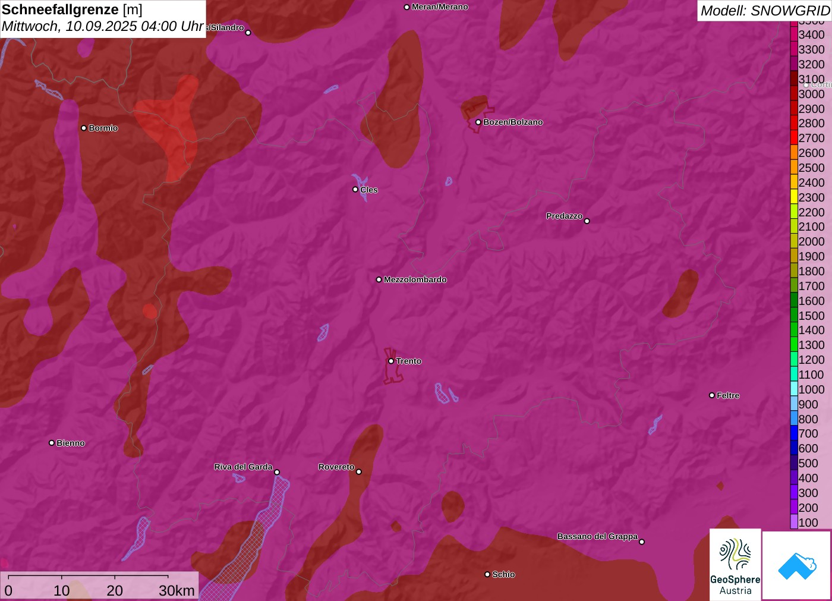The height and width of the screenshot is (601, 832).
Task: Click the Bozen/Bolzano label text
Action: click(513, 122)
